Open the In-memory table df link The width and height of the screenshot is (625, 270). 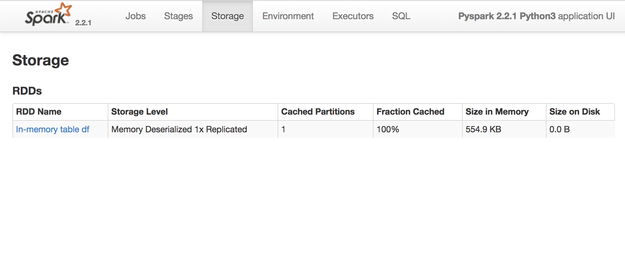[53, 129]
